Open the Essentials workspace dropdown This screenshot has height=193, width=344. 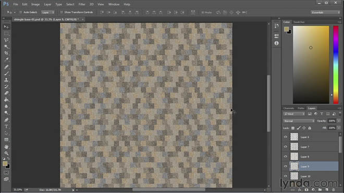pos(325,12)
